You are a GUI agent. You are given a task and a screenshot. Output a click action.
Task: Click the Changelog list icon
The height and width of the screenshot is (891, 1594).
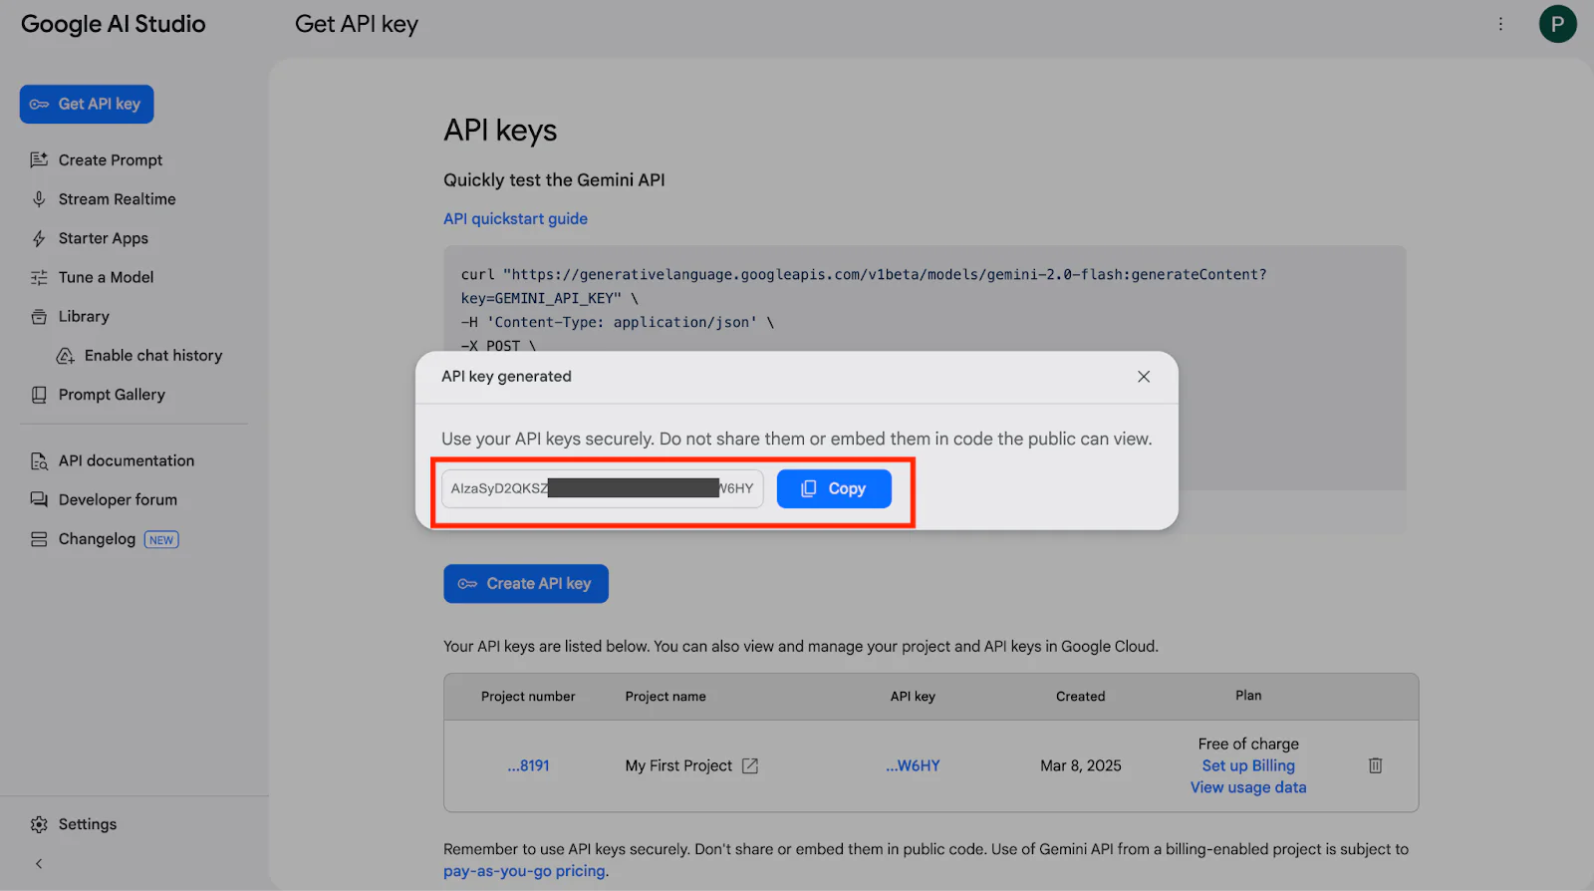pyautogui.click(x=39, y=539)
